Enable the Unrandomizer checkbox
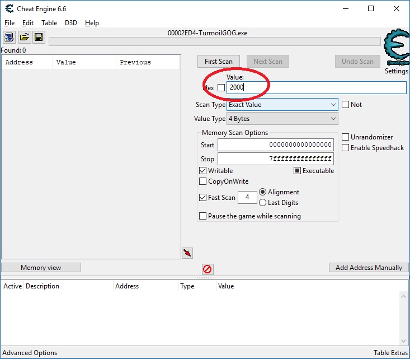The image size is (410, 359). (346, 137)
